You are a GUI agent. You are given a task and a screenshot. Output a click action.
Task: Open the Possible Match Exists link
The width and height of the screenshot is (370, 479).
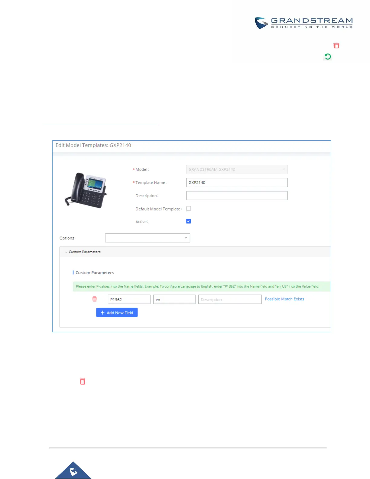coord(284,299)
